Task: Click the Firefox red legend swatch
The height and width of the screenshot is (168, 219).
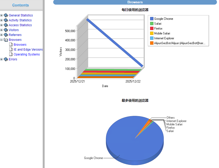Action: pyautogui.click(x=152, y=29)
